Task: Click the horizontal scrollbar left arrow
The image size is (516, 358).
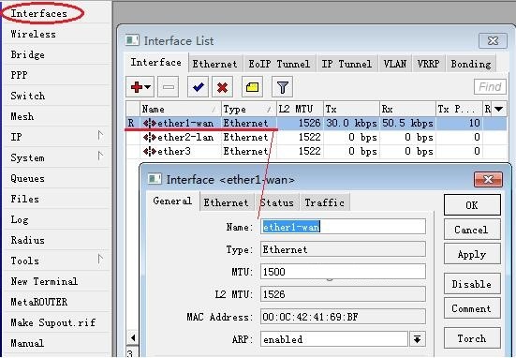Action: click(x=133, y=338)
